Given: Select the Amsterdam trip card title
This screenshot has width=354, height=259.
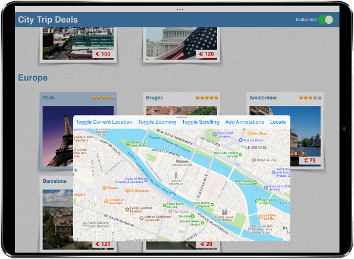Looking at the screenshot, I should [263, 98].
